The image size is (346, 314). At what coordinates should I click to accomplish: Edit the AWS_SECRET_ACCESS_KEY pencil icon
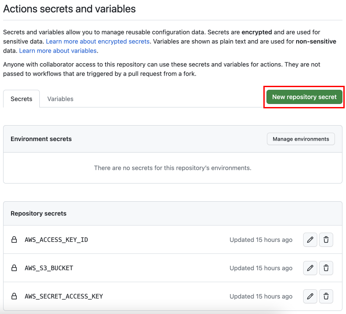[x=310, y=296]
